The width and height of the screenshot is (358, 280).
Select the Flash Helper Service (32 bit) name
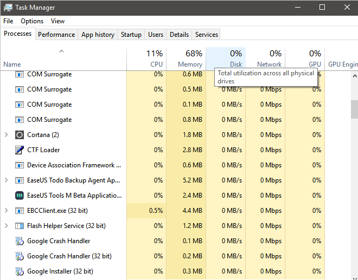66,226
